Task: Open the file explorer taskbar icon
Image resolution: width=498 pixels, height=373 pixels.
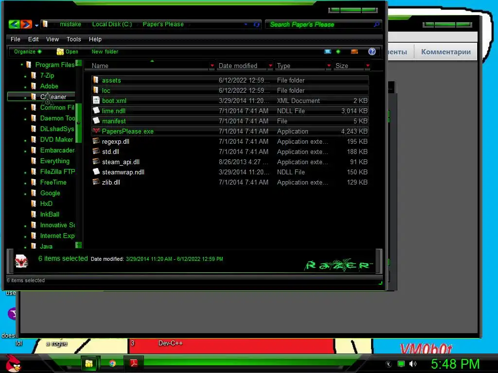Action: (x=89, y=363)
